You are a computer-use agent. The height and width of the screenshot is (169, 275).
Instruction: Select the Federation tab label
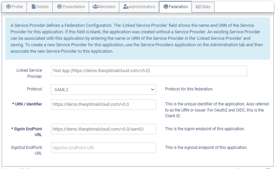[178, 7]
